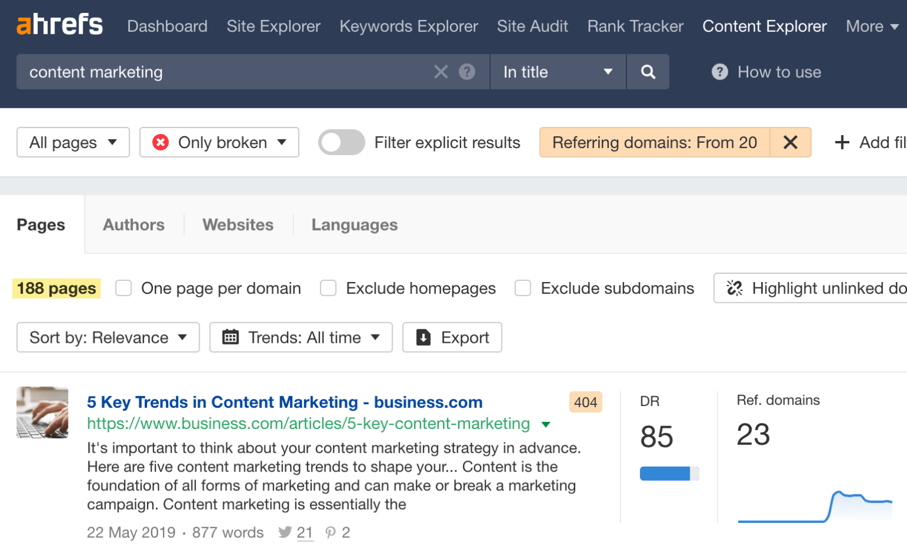Click the Highlight unlinked domains broken-link icon
This screenshot has width=907, height=557.
coord(734,288)
